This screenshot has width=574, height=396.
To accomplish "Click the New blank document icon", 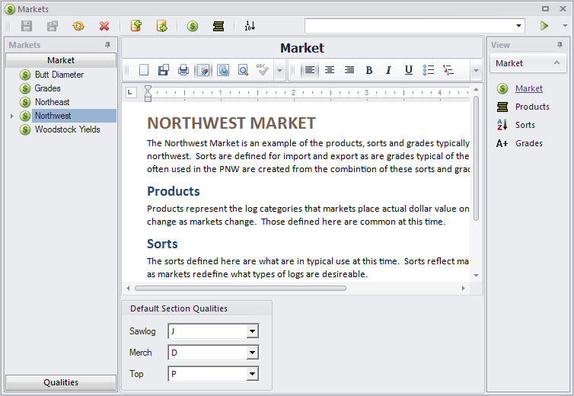I will [144, 69].
